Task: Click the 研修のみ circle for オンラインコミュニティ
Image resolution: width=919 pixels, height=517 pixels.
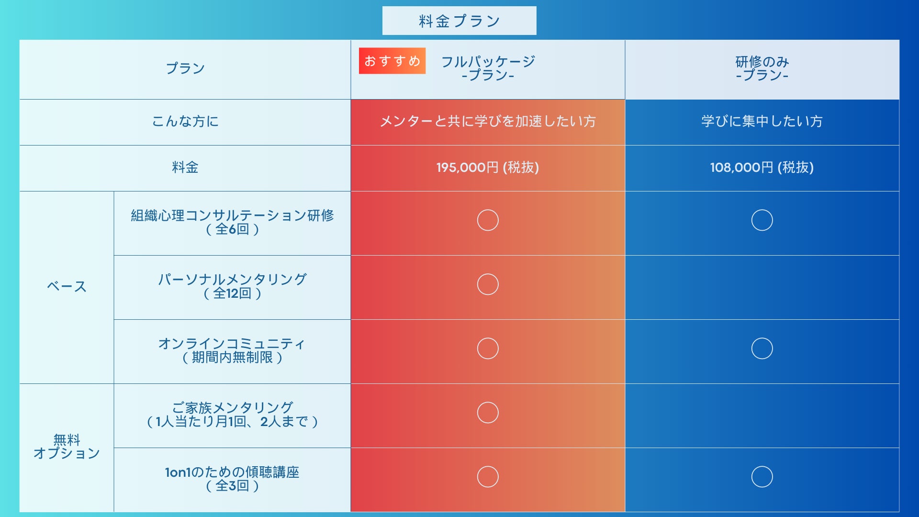Action: 762,348
